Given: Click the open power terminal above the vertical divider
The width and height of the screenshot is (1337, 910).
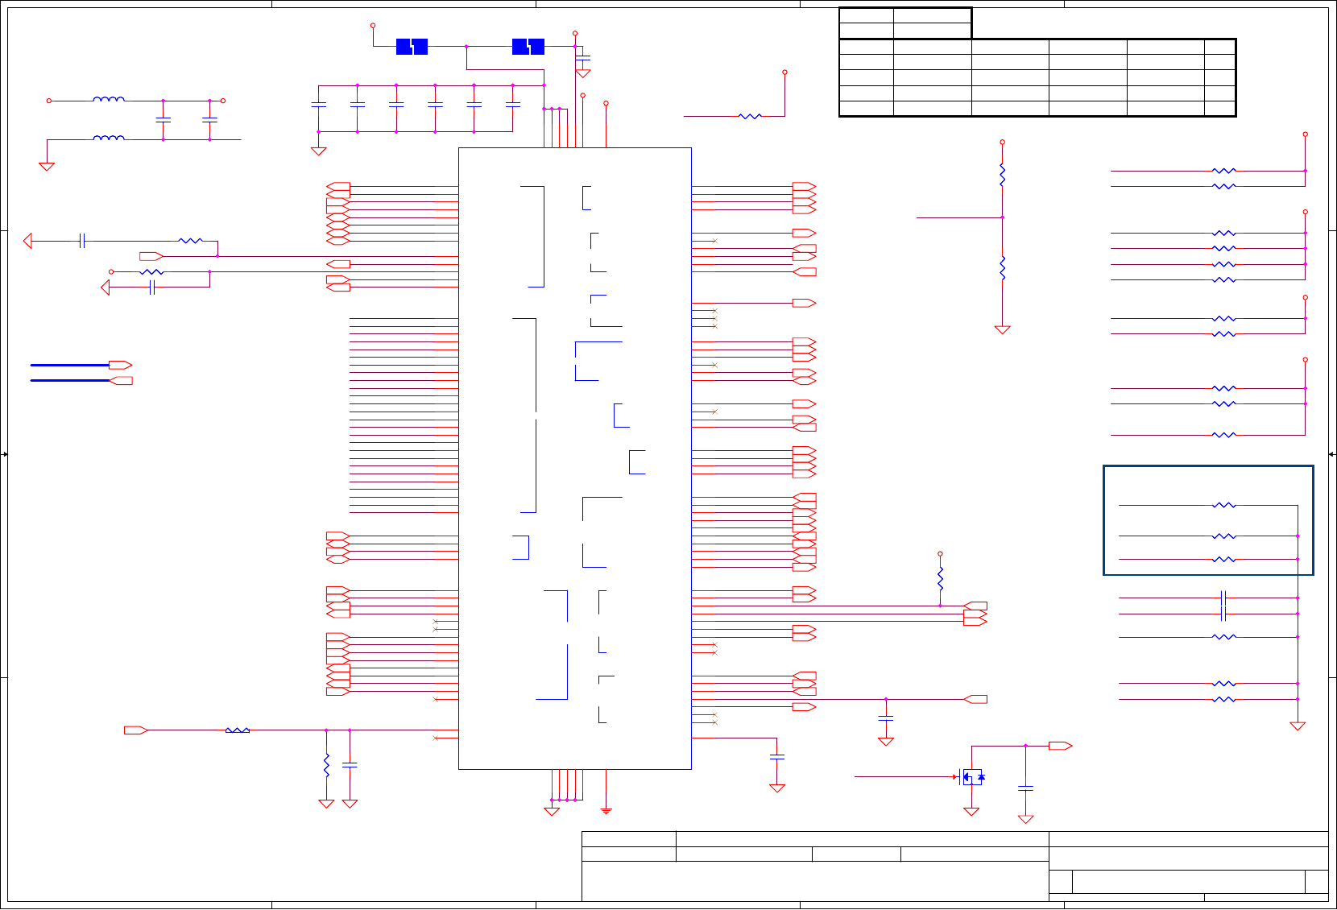Looking at the screenshot, I should click(1002, 142).
